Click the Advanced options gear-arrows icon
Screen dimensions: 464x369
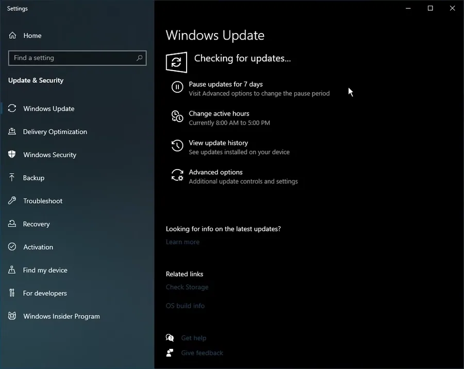click(177, 175)
